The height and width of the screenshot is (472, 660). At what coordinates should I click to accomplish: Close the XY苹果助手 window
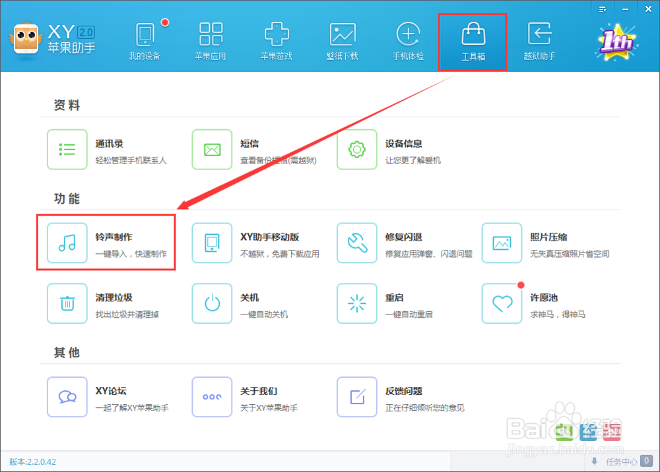click(x=648, y=9)
